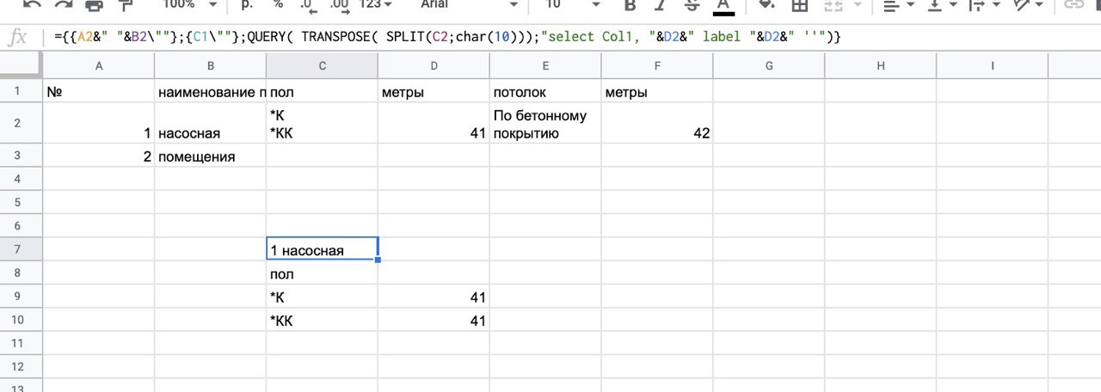This screenshot has height=392, width=1101.
Task: Click cell with number 2 in row 3
Action: 99,157
